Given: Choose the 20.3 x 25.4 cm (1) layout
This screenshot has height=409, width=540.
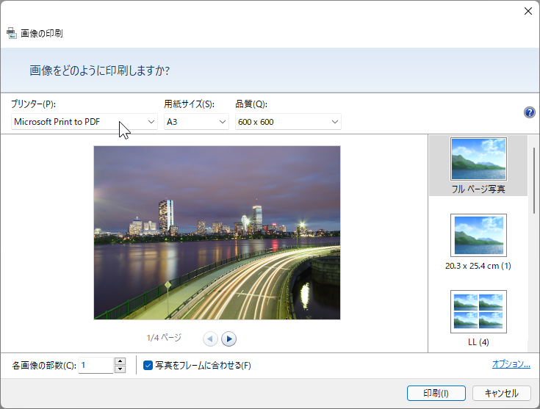Looking at the screenshot, I should (478, 242).
